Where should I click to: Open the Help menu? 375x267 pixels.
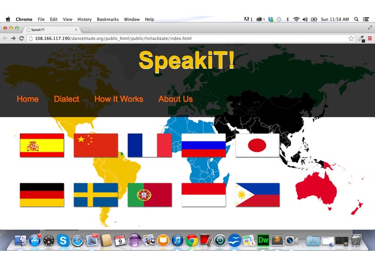[149, 19]
